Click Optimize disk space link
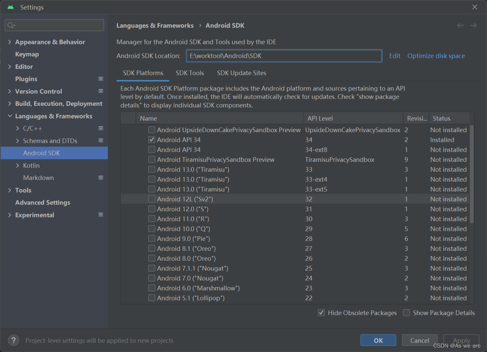Viewport: 487px width, 352px height. point(436,56)
